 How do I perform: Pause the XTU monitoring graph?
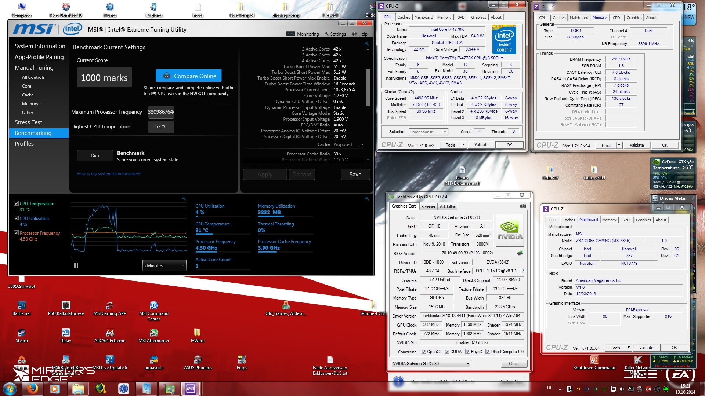click(76, 265)
